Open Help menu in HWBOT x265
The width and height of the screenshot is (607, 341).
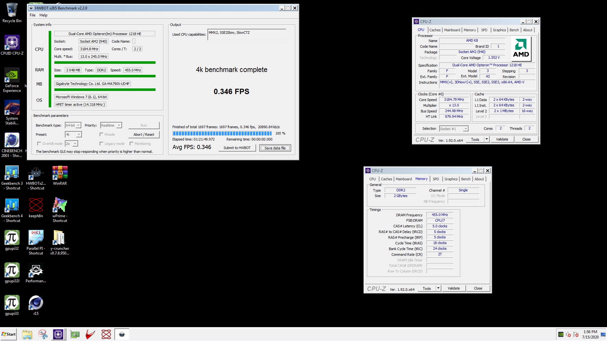tap(43, 15)
